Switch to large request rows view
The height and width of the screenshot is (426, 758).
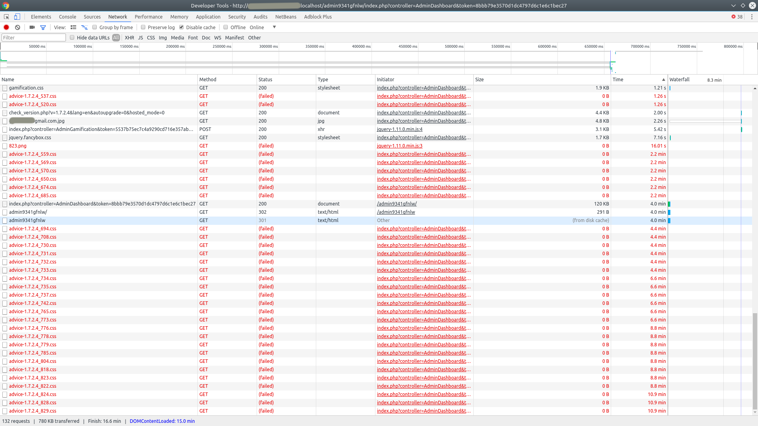click(73, 27)
